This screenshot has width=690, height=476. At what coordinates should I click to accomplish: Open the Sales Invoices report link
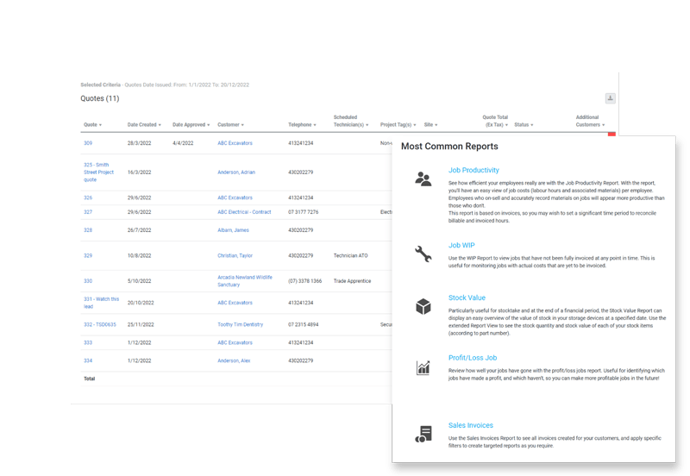[470, 425]
